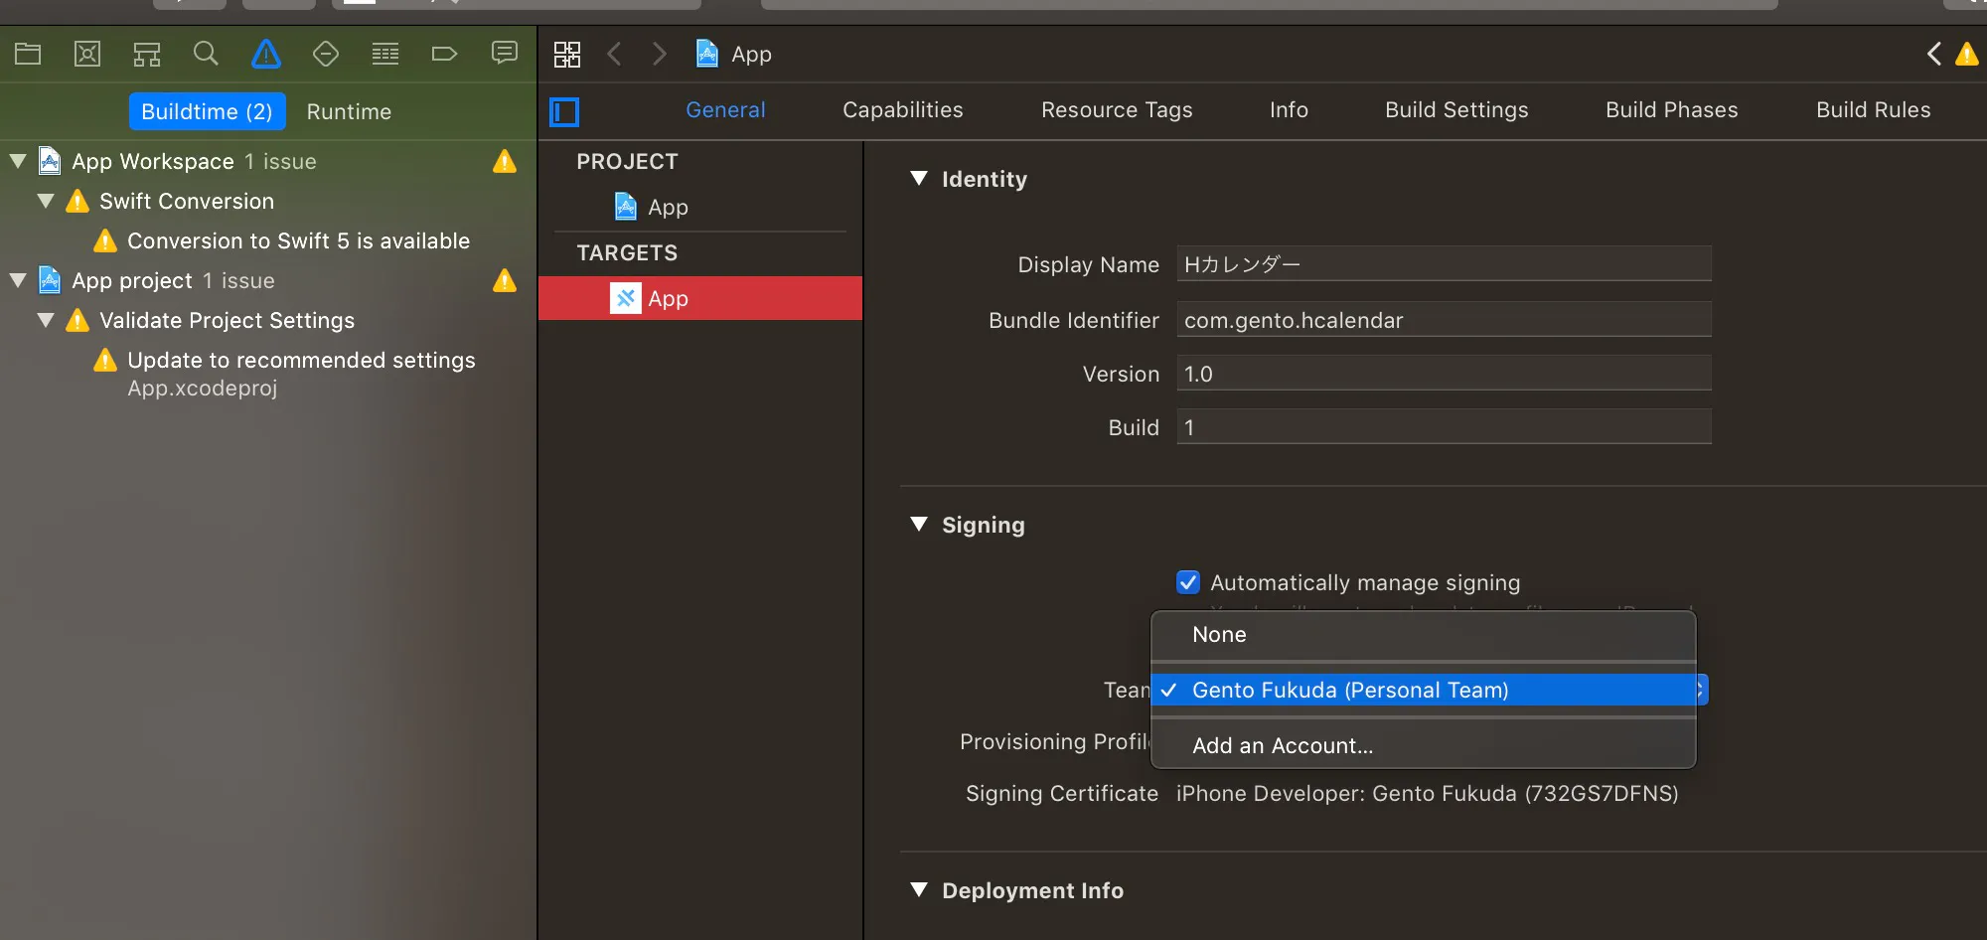This screenshot has height=940, width=1987.
Task: Switch to the Capabilities tab
Action: click(903, 110)
